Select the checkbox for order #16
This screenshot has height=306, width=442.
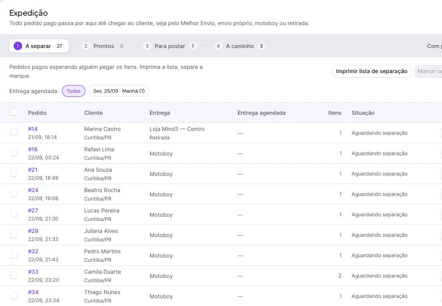pyautogui.click(x=14, y=153)
